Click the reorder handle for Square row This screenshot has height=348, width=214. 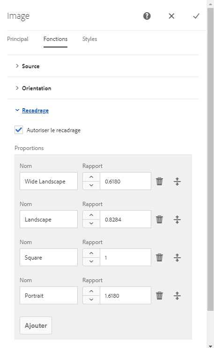pos(177,258)
